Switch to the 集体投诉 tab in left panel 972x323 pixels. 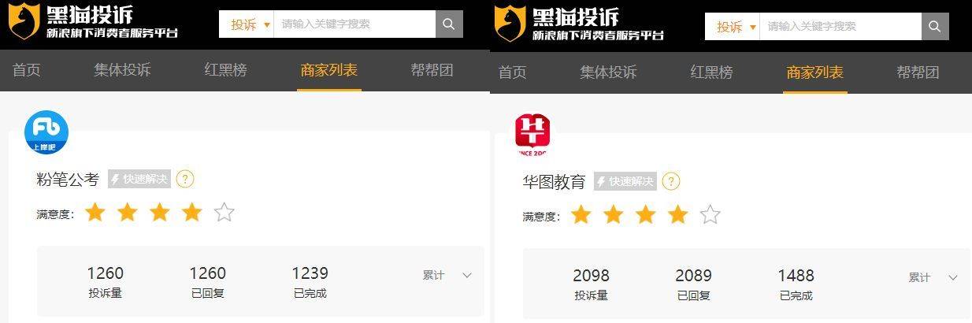click(122, 70)
